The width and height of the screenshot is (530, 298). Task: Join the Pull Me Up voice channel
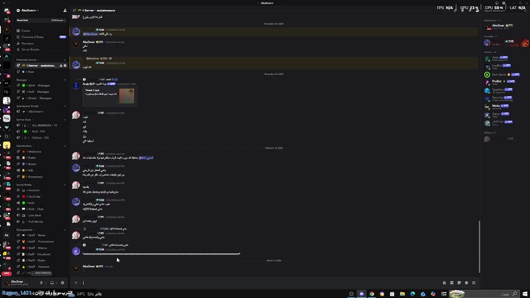(x=41, y=221)
